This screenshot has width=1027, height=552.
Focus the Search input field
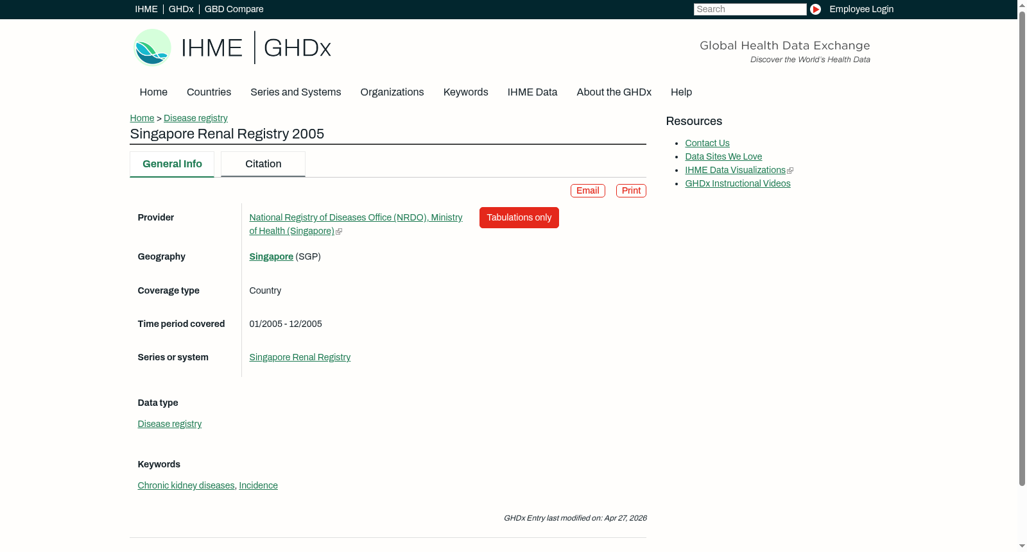coord(750,9)
